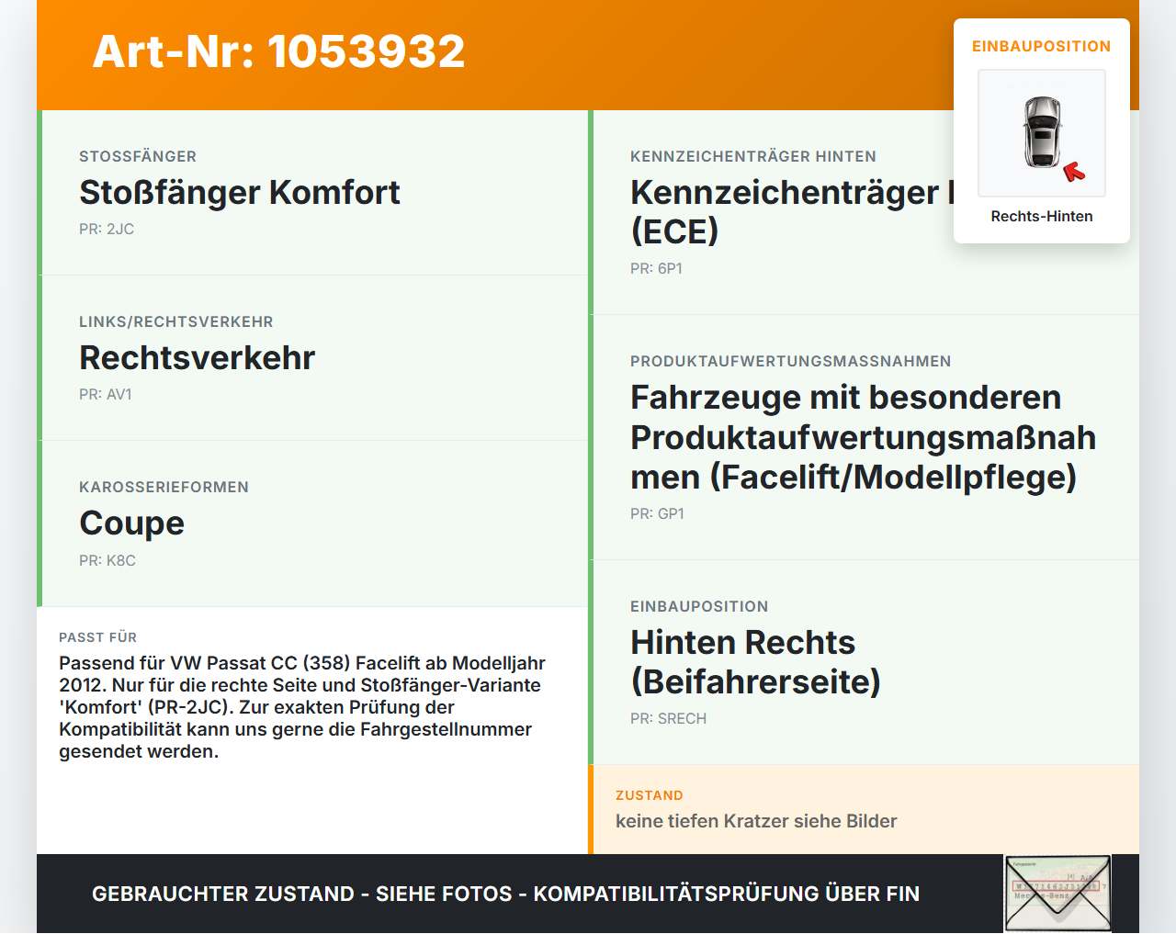Screen dimensions: 1176x934
Task: Click the orange ZUSTAND label
Action: [650, 796]
